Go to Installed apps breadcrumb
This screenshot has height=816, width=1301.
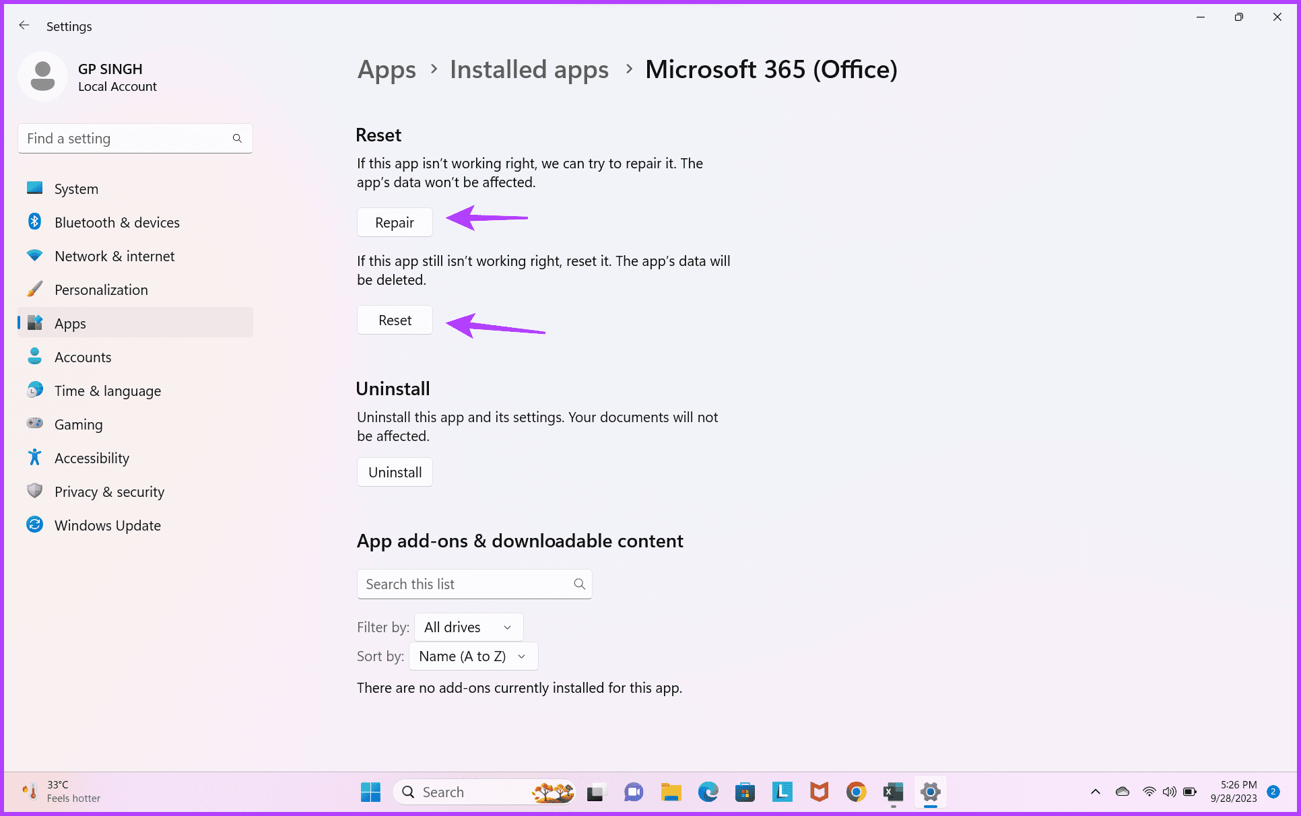[529, 70]
